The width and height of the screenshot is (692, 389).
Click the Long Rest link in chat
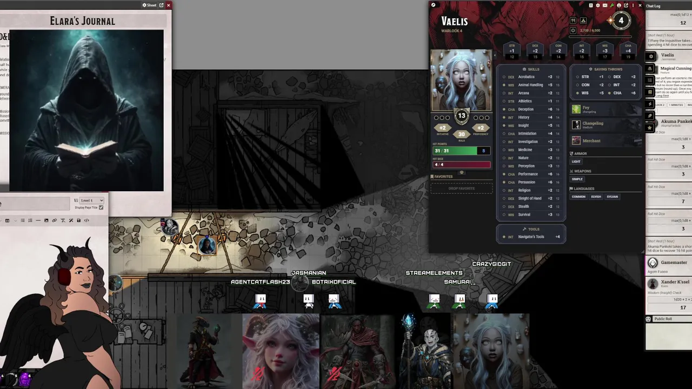point(662,96)
